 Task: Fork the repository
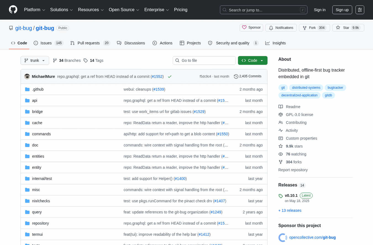pos(314,28)
